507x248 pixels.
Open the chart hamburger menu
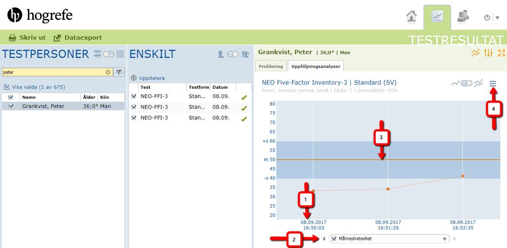[493, 84]
